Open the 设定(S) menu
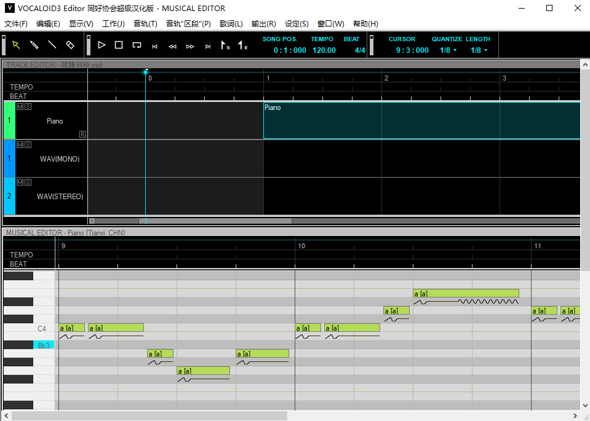This screenshot has width=590, height=421. point(297,24)
